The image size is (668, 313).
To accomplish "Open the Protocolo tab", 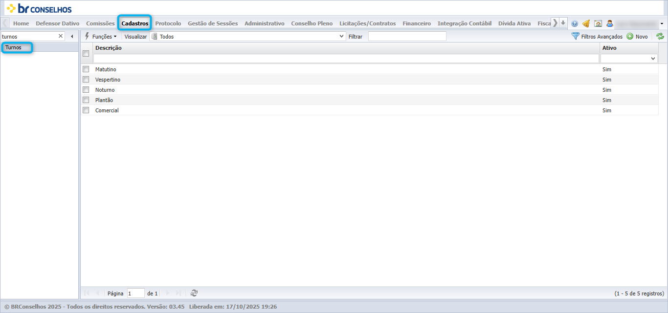I will [x=168, y=23].
